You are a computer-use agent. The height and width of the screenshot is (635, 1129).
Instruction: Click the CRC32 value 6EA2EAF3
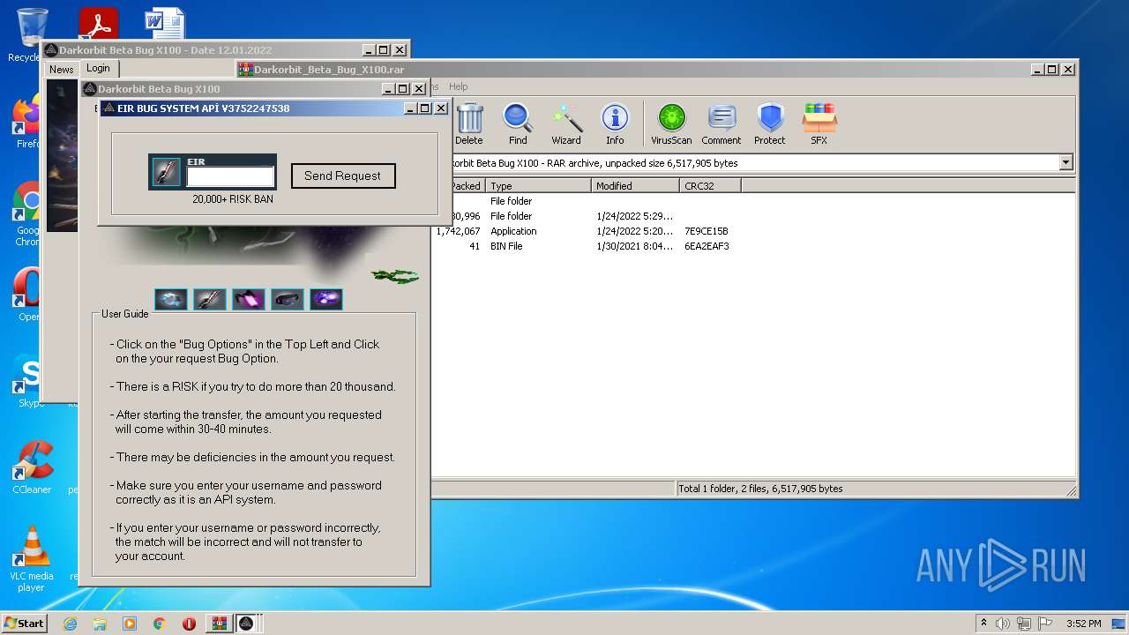[707, 246]
